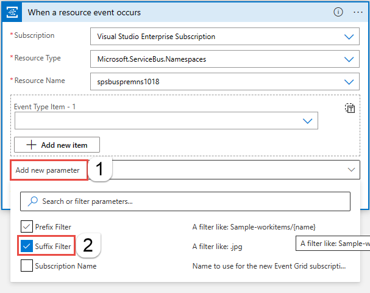
Task: Open the Event Type Item dropdown
Action: (x=307, y=121)
